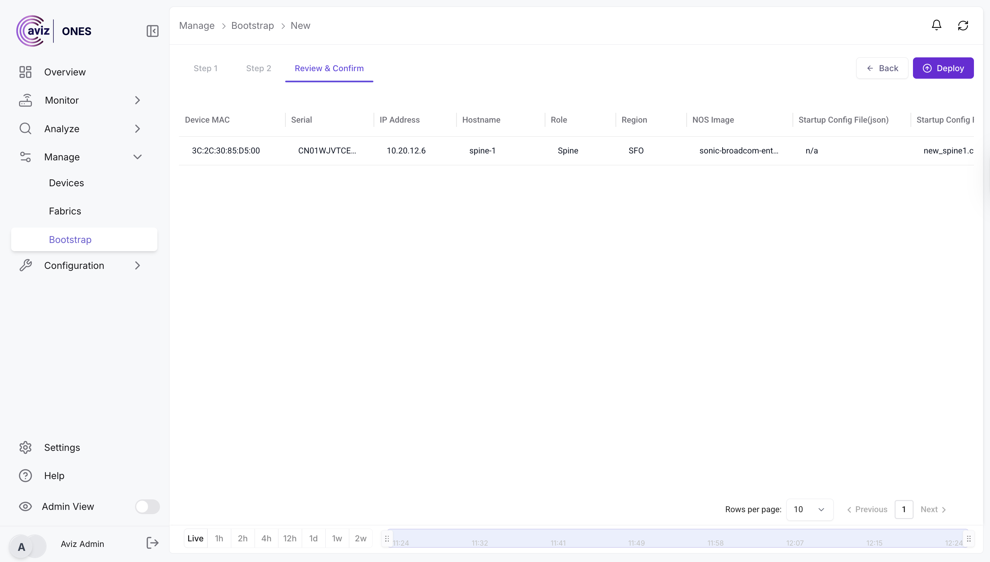Click the Bootstrap breadcrumb link
990x562 pixels.
click(x=252, y=26)
